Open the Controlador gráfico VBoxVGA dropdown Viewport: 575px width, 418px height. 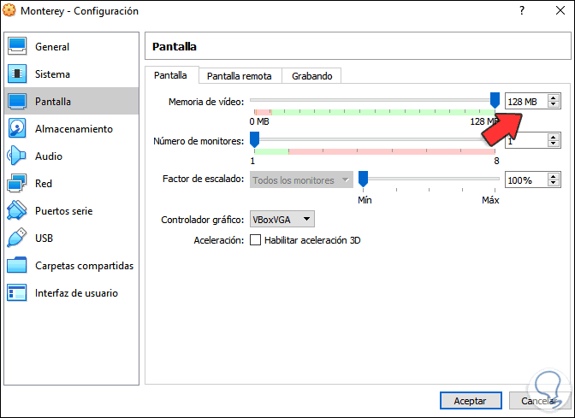coord(282,220)
